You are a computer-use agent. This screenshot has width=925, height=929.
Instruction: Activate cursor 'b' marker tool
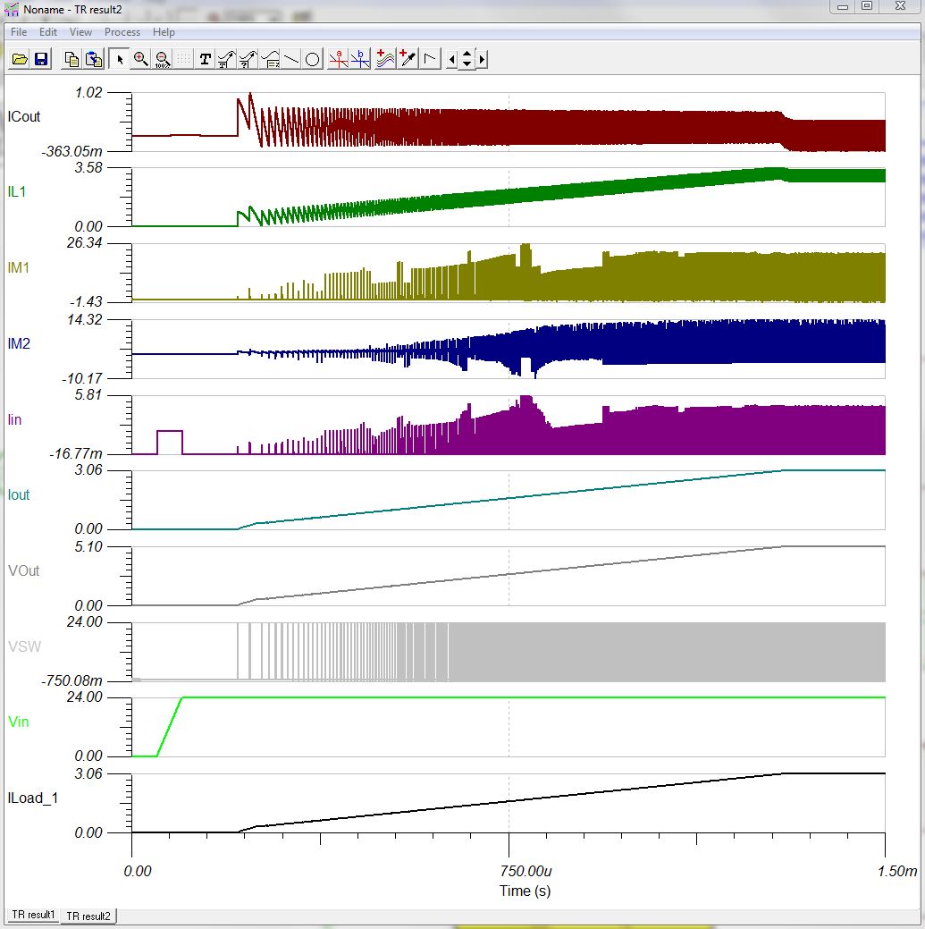point(361,60)
